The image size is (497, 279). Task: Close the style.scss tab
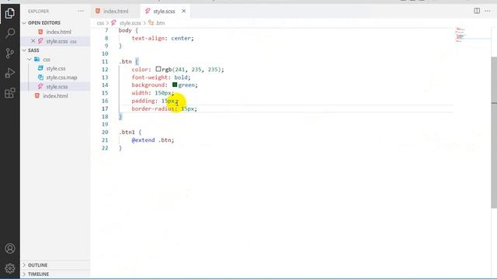[x=183, y=11]
